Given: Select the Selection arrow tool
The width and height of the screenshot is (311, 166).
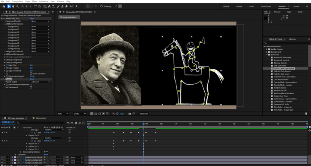Looking at the screenshot, I should tap(9, 6).
